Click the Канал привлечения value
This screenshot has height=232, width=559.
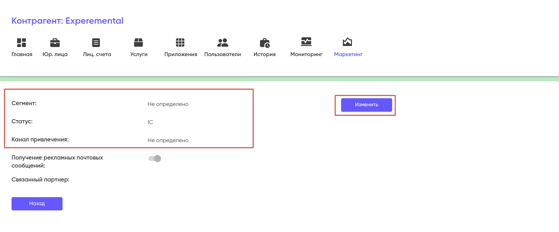tap(168, 140)
